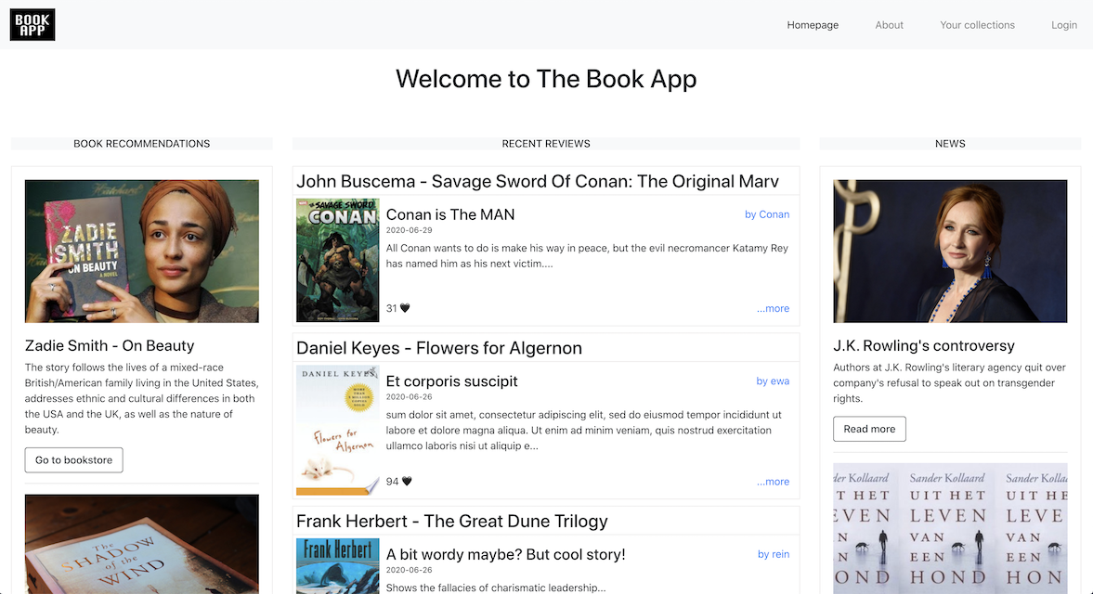The width and height of the screenshot is (1093, 594).
Task: Open the Homepage nav link
Action: (x=813, y=25)
